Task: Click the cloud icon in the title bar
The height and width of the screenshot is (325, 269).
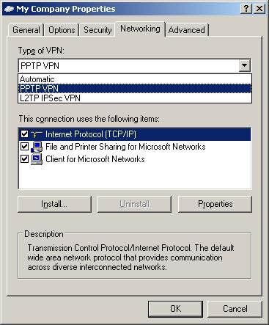Action: click(x=9, y=9)
